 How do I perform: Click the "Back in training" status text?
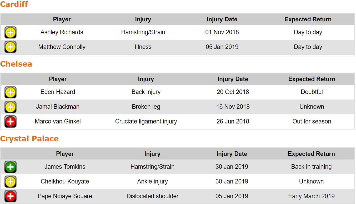click(311, 167)
